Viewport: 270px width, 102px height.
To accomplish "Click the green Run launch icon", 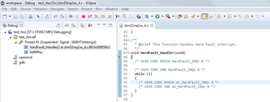I will (157, 16).
